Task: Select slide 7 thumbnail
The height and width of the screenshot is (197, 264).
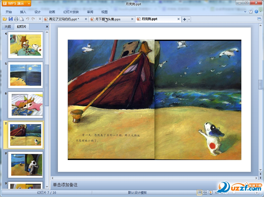Action: pos(25,135)
